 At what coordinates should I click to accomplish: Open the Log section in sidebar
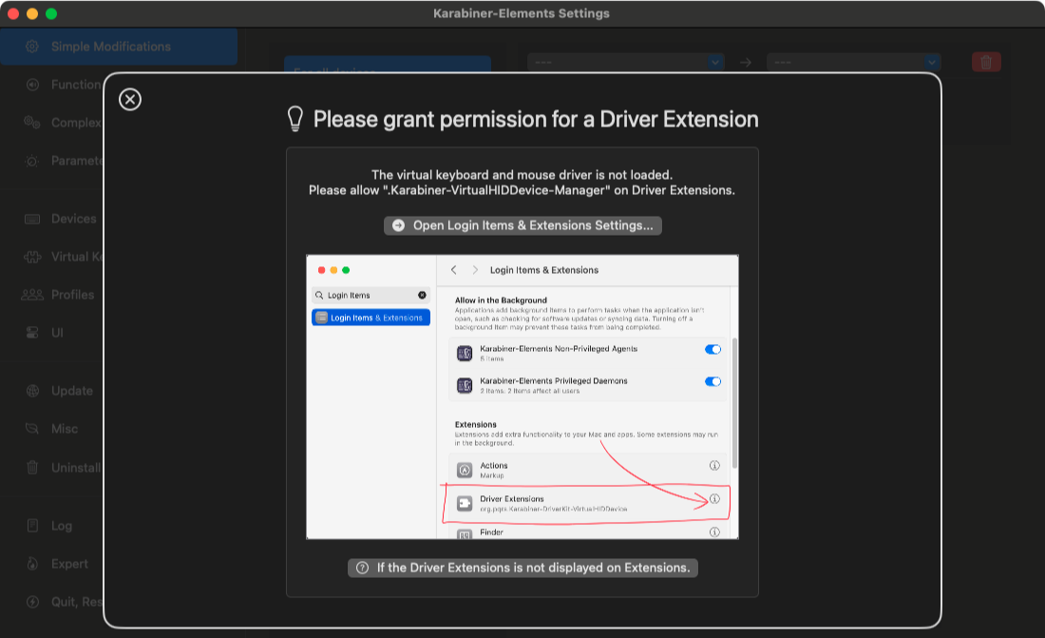(x=48, y=526)
